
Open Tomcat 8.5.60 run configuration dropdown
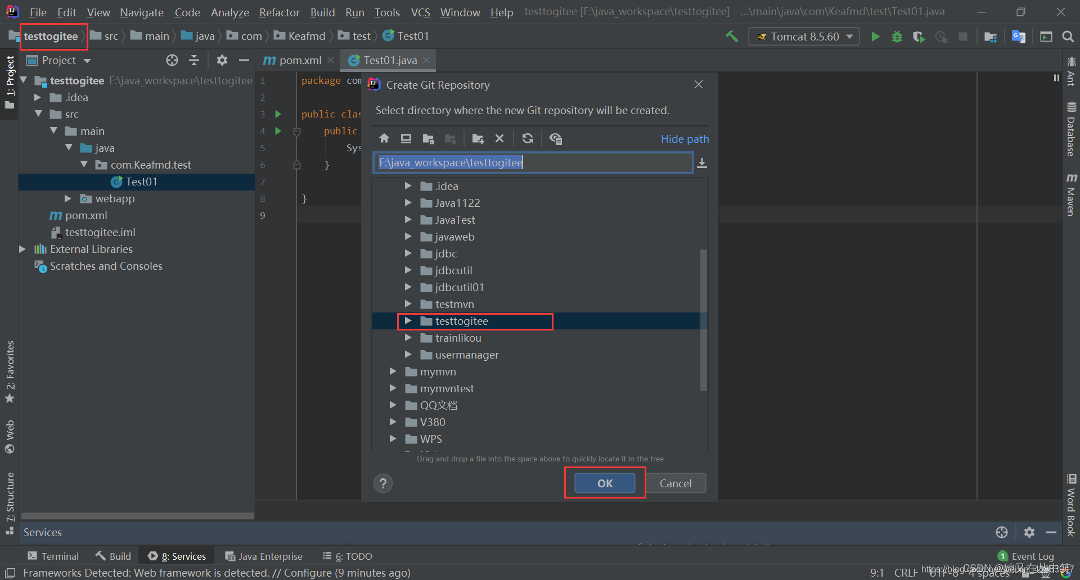click(x=804, y=37)
